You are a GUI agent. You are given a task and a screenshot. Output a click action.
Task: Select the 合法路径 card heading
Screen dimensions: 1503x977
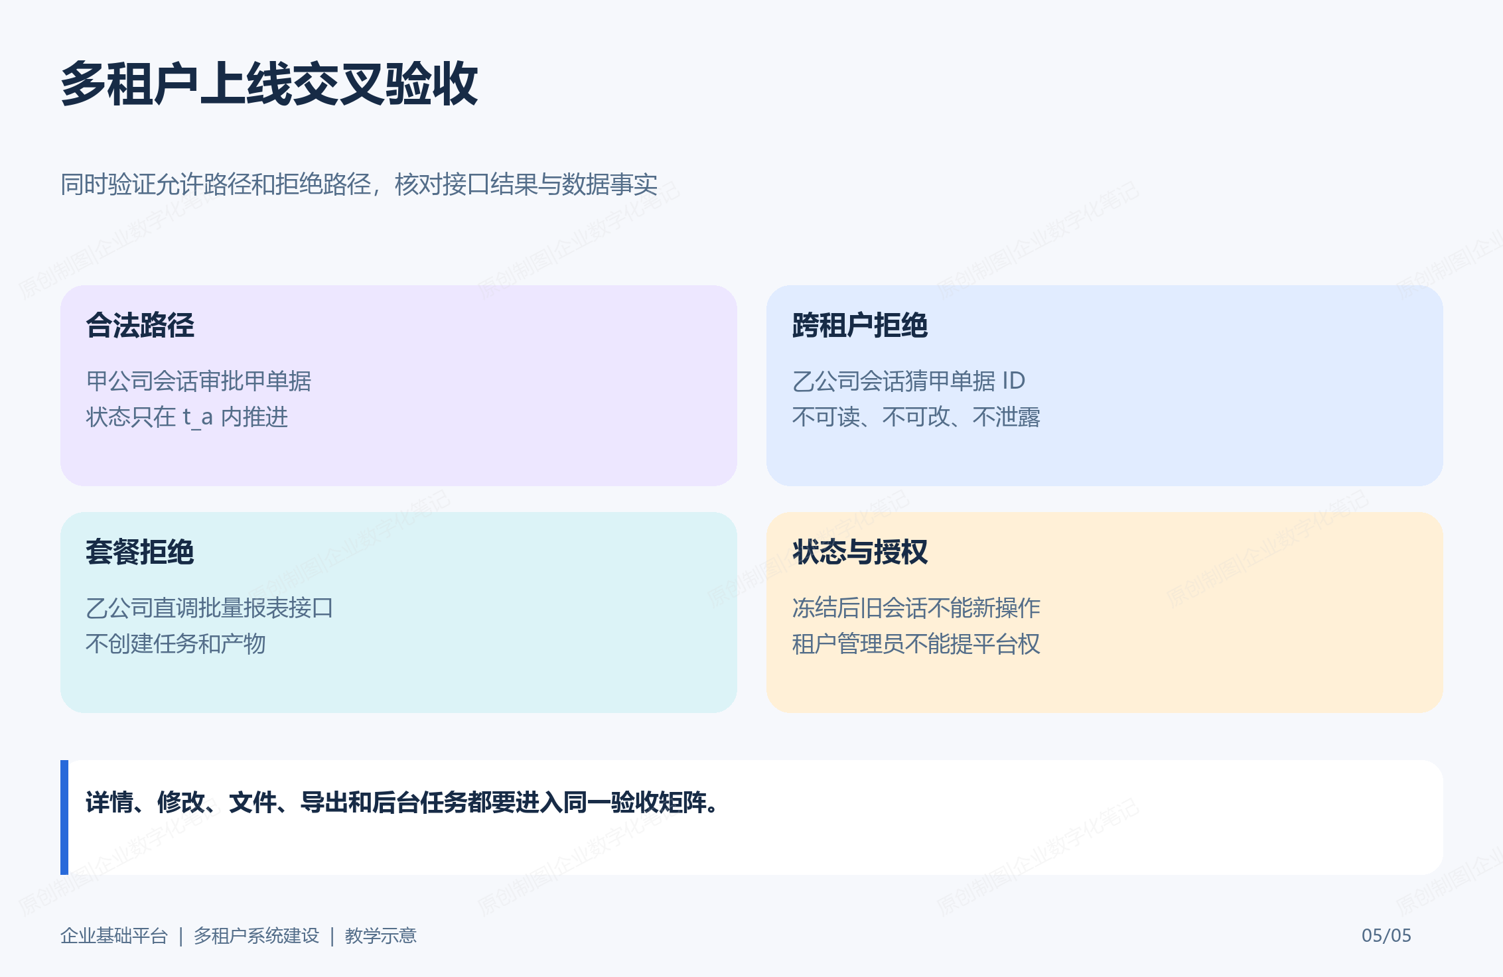(140, 326)
